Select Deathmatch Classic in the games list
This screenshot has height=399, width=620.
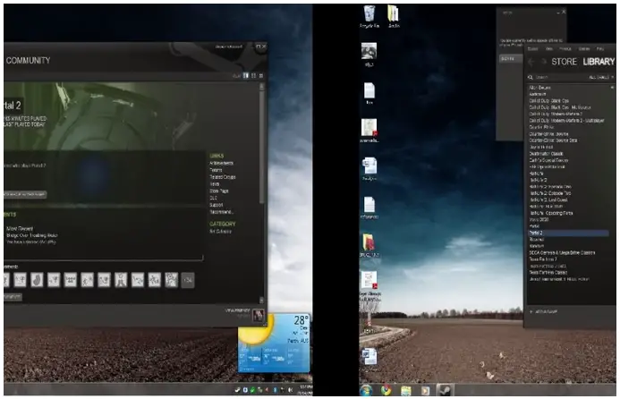tap(546, 154)
